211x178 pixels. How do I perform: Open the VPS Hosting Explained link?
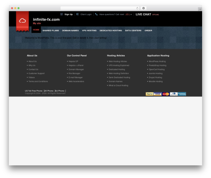tap(119, 65)
